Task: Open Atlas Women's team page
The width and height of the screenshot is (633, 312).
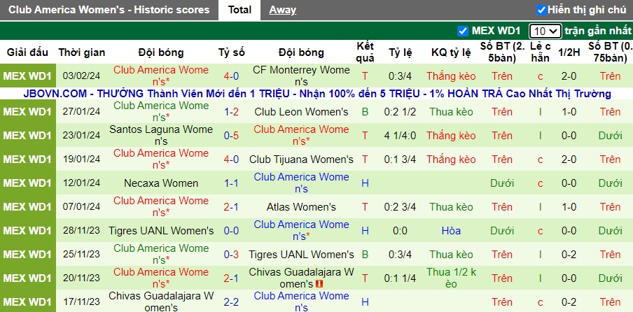Action: [x=301, y=207]
